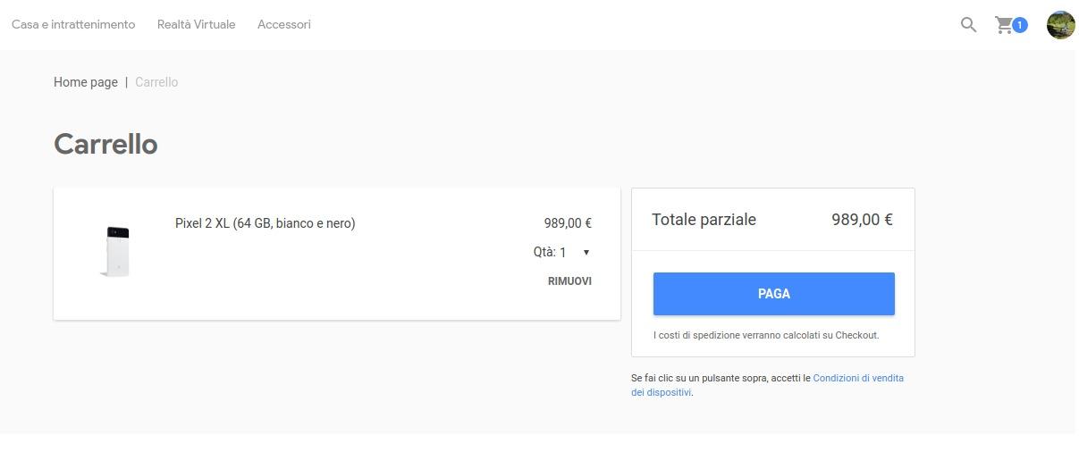The height and width of the screenshot is (452, 1079).
Task: Remove item with RIMUOVI
Action: (569, 280)
